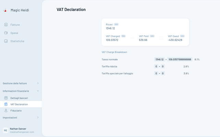Click the Statistiche chart icon

6,41
